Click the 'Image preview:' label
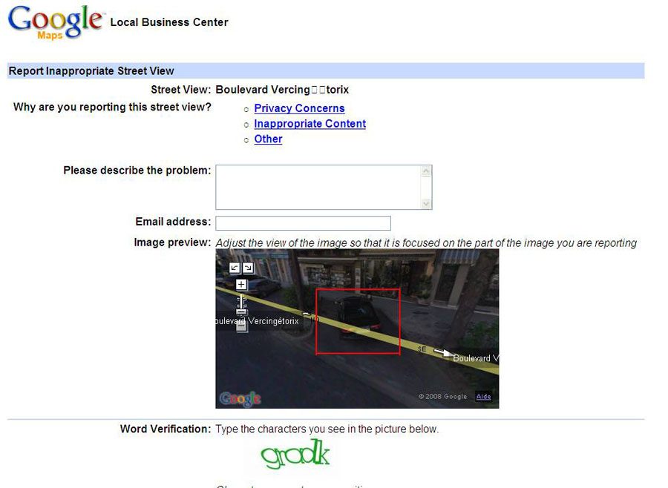The image size is (668, 488). pos(172,243)
